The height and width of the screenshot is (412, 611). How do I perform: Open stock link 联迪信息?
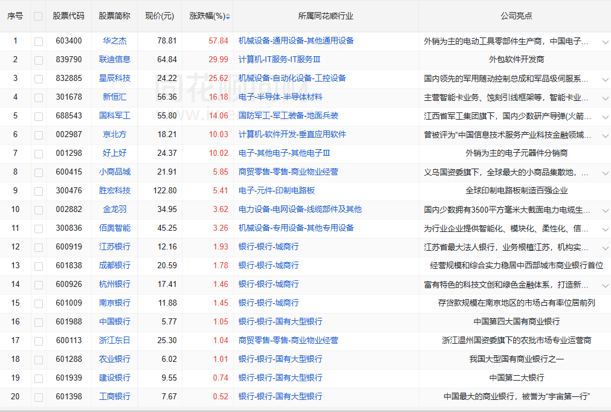[x=115, y=60]
